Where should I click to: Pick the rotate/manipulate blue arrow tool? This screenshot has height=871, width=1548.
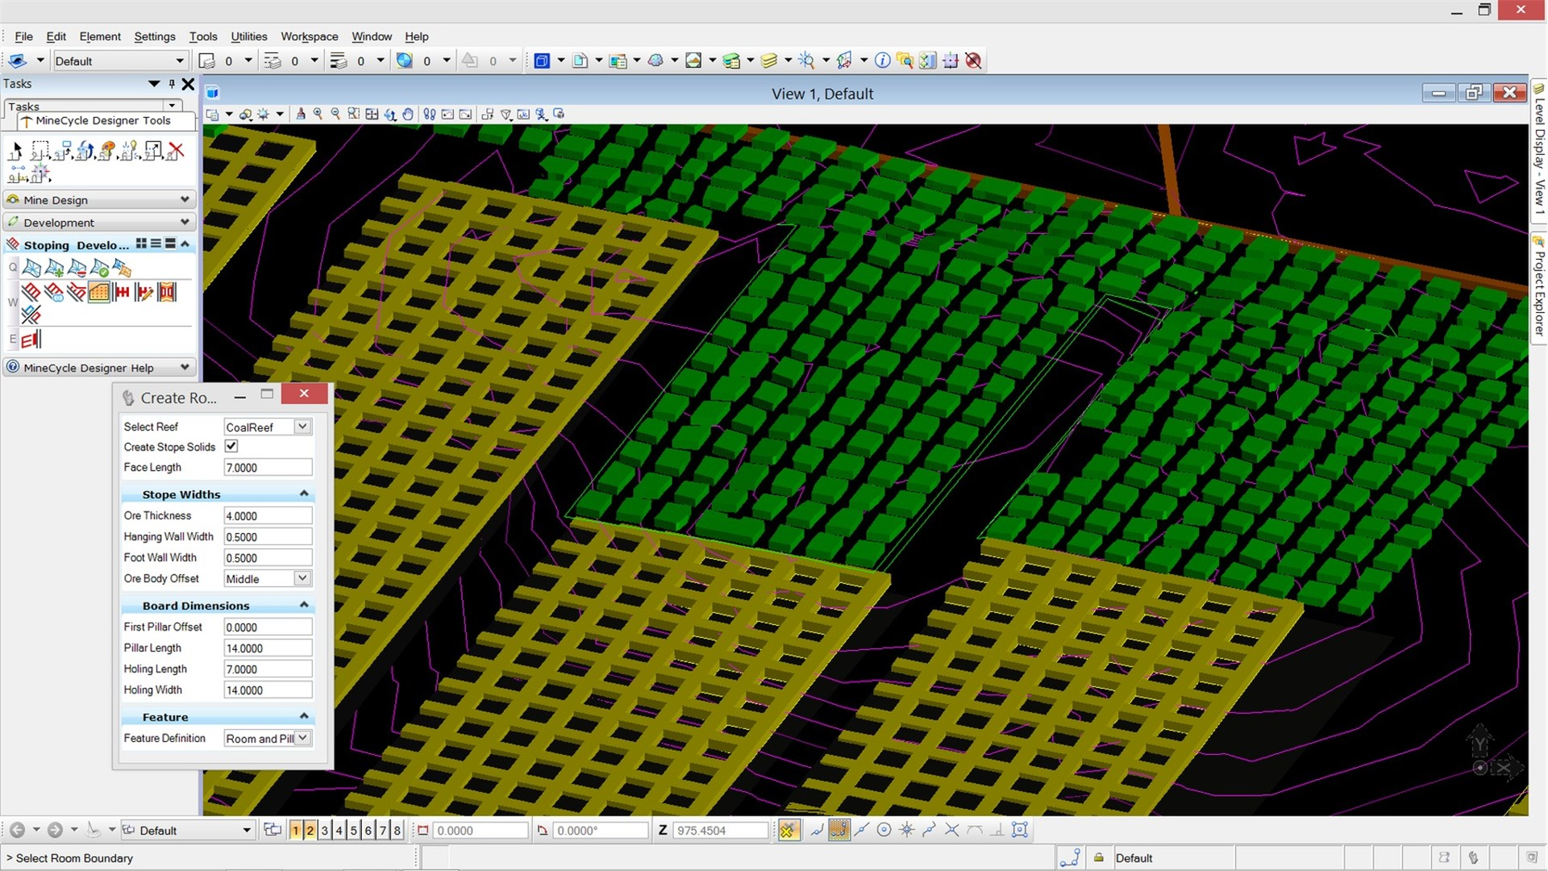tap(85, 151)
